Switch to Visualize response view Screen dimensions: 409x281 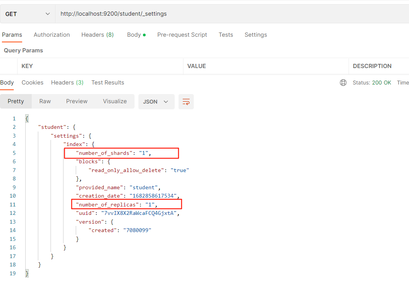coord(115,101)
